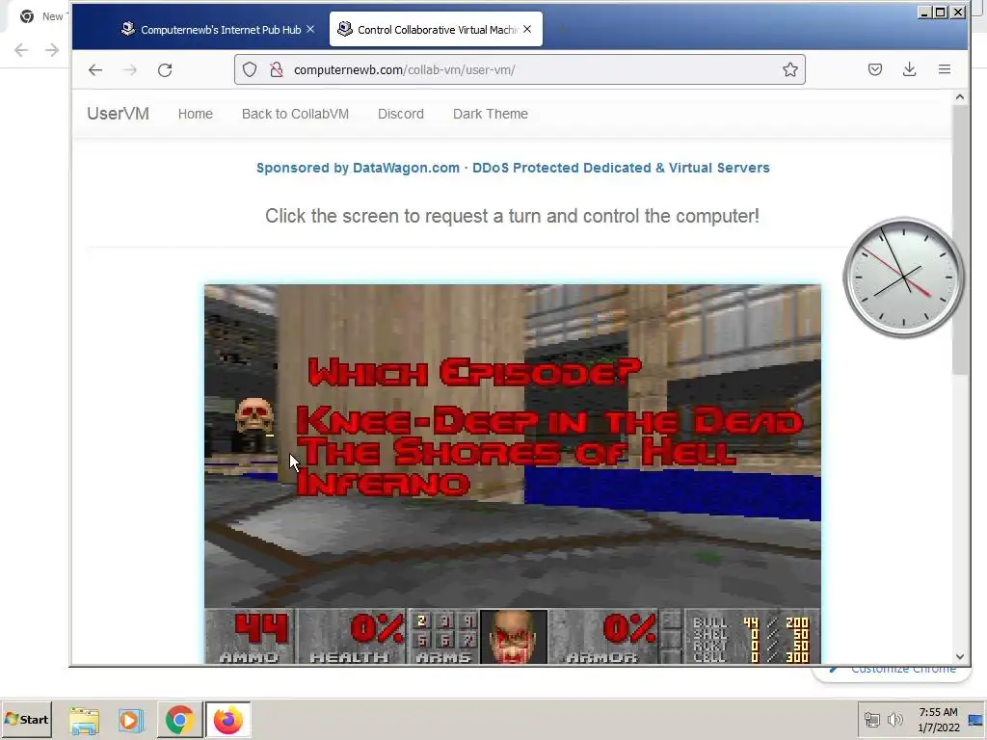The width and height of the screenshot is (987, 740).
Task: Click the Doomguy face in status bar
Action: click(x=514, y=637)
